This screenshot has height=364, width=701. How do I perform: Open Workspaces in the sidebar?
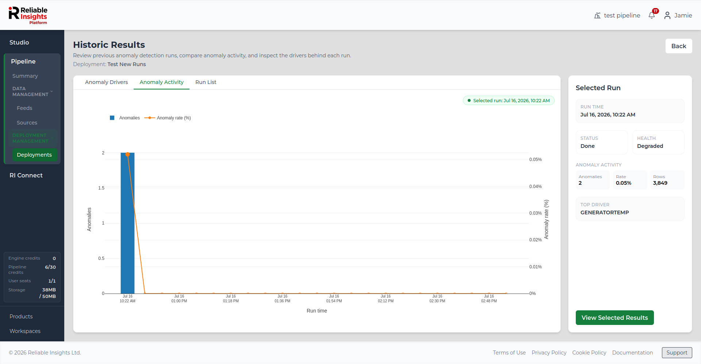click(25, 331)
